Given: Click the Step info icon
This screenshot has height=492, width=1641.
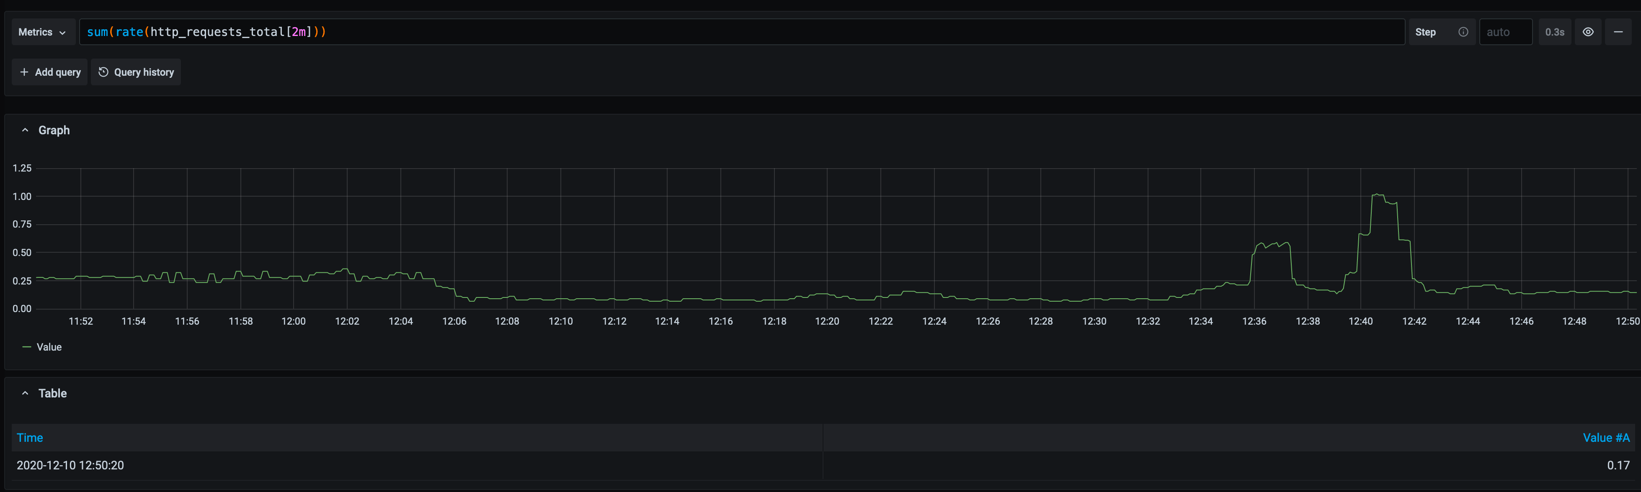Looking at the screenshot, I should 1463,32.
